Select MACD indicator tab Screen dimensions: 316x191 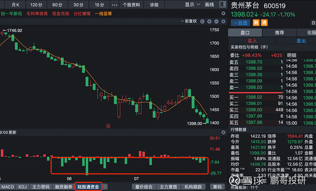(x=8, y=187)
